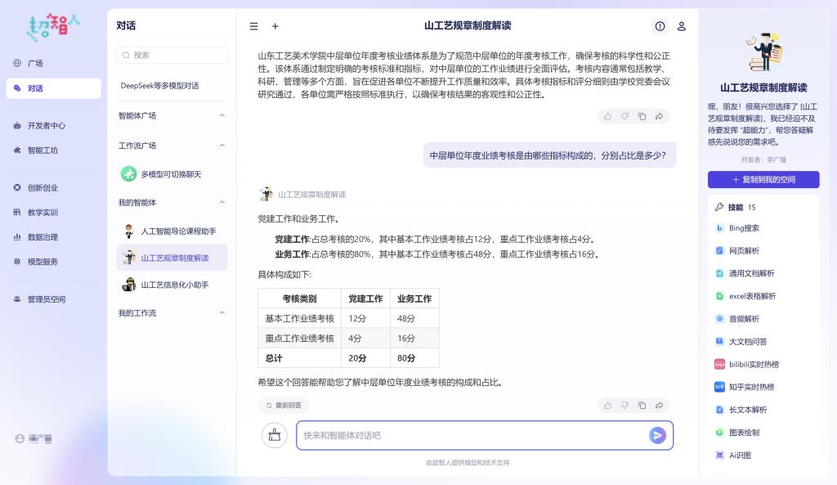Regenerate the answer with 重新回答
Image resolution: width=837 pixels, height=485 pixels.
coord(283,405)
